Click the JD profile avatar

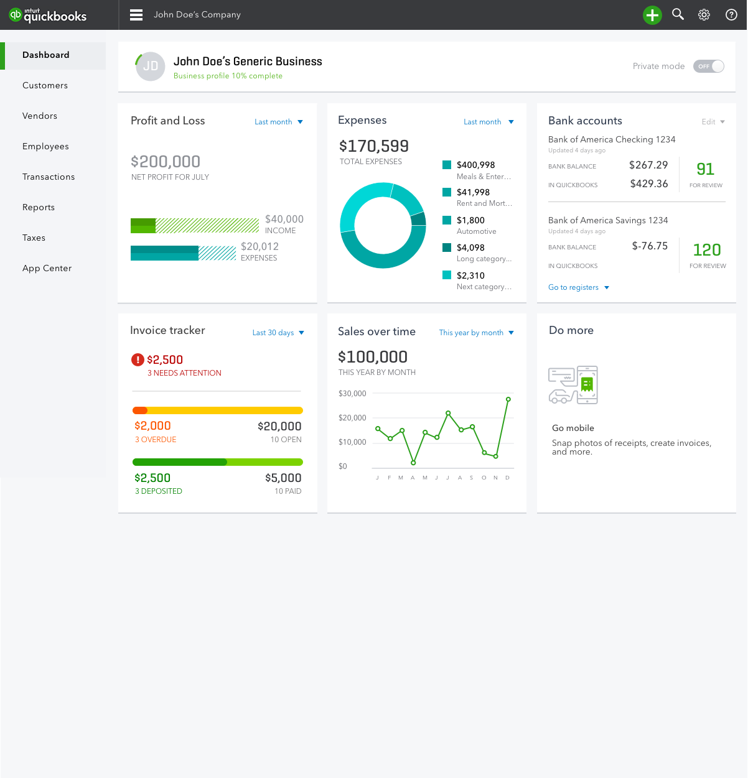pos(150,66)
